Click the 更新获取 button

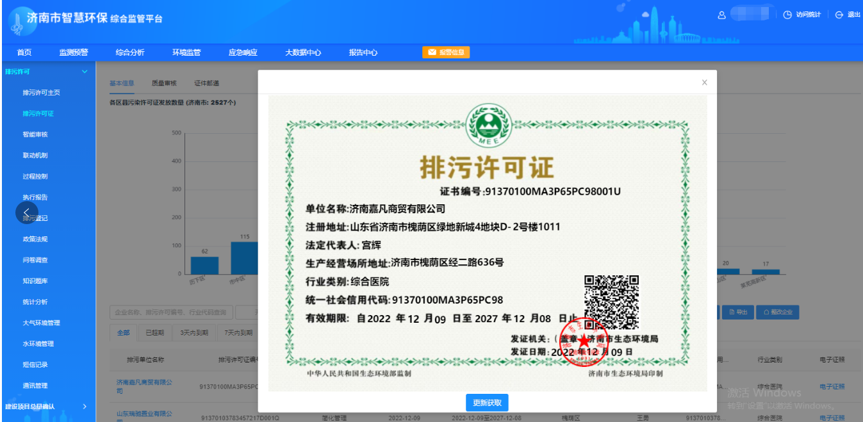[487, 403]
